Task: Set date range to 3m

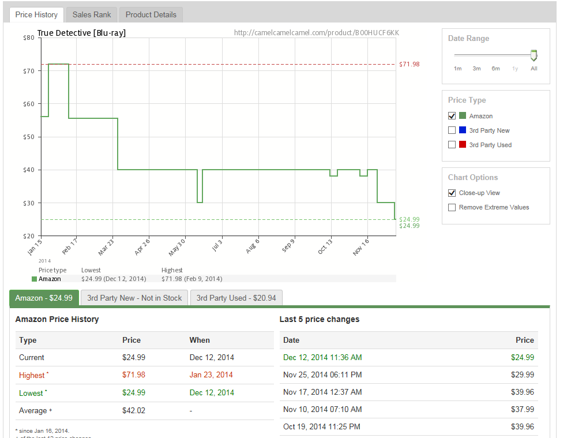Action: coord(476,69)
